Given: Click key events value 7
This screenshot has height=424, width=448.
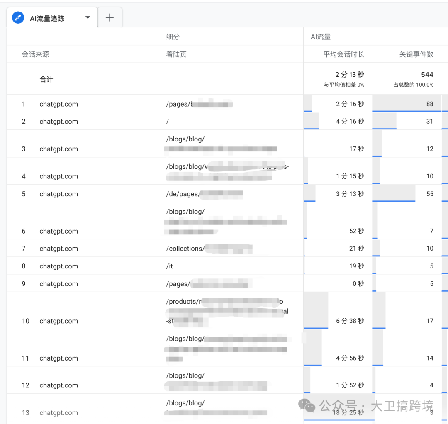Looking at the screenshot, I should pyautogui.click(x=431, y=231).
